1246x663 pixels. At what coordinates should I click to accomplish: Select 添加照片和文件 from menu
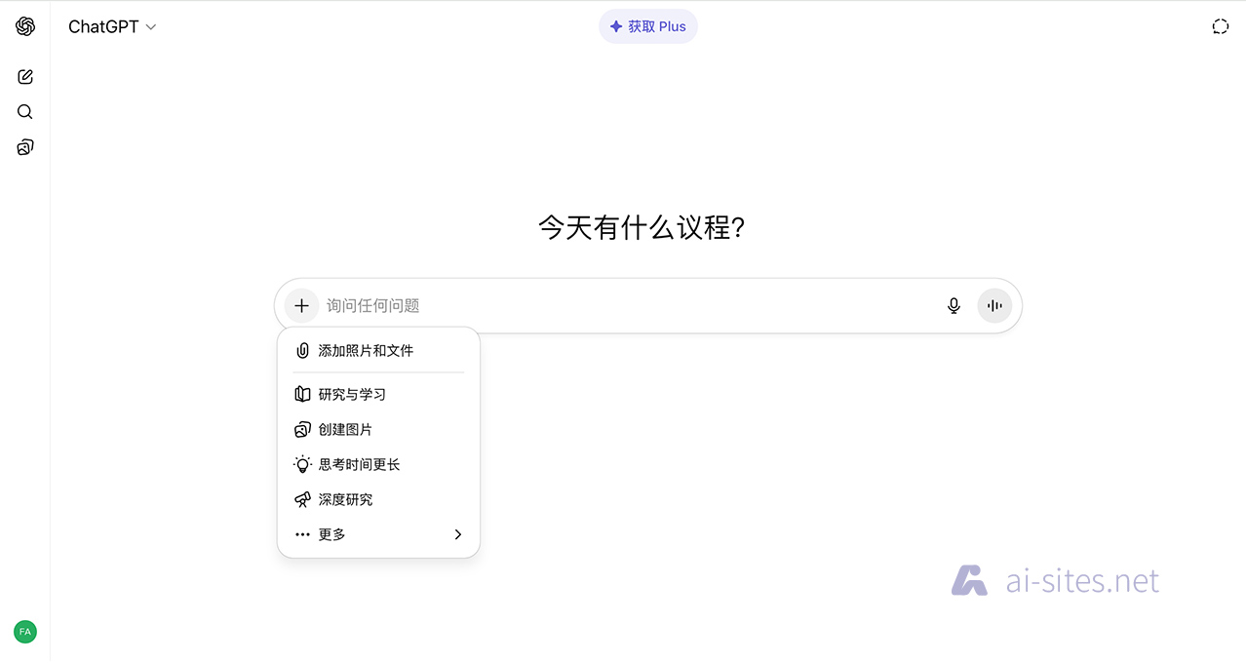[366, 350]
